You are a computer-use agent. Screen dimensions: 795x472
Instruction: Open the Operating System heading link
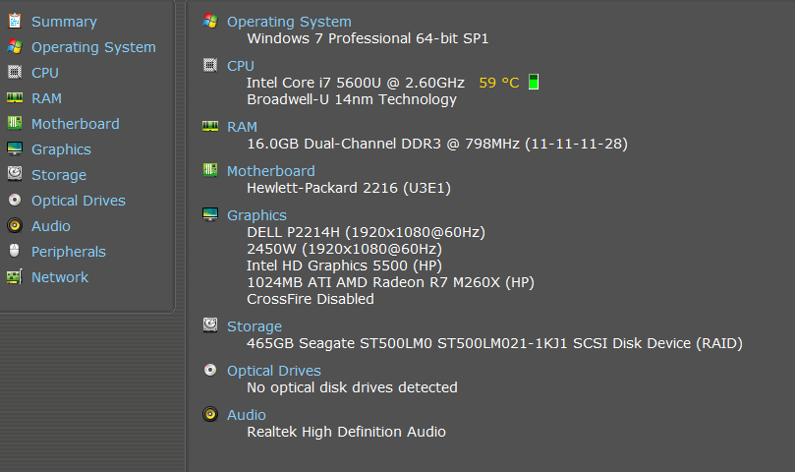(289, 22)
